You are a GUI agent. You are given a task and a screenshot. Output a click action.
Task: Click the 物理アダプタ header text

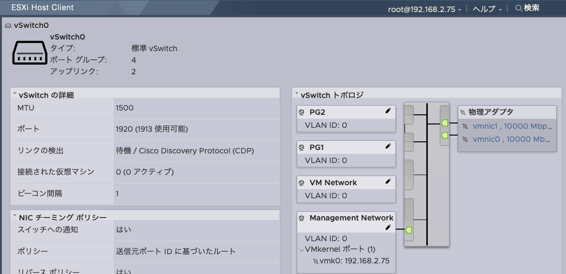coord(491,112)
